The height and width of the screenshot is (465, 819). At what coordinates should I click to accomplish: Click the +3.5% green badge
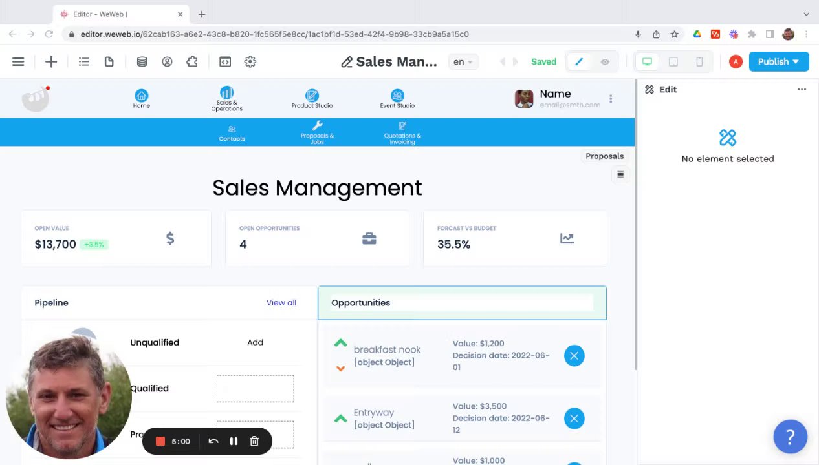[94, 245]
